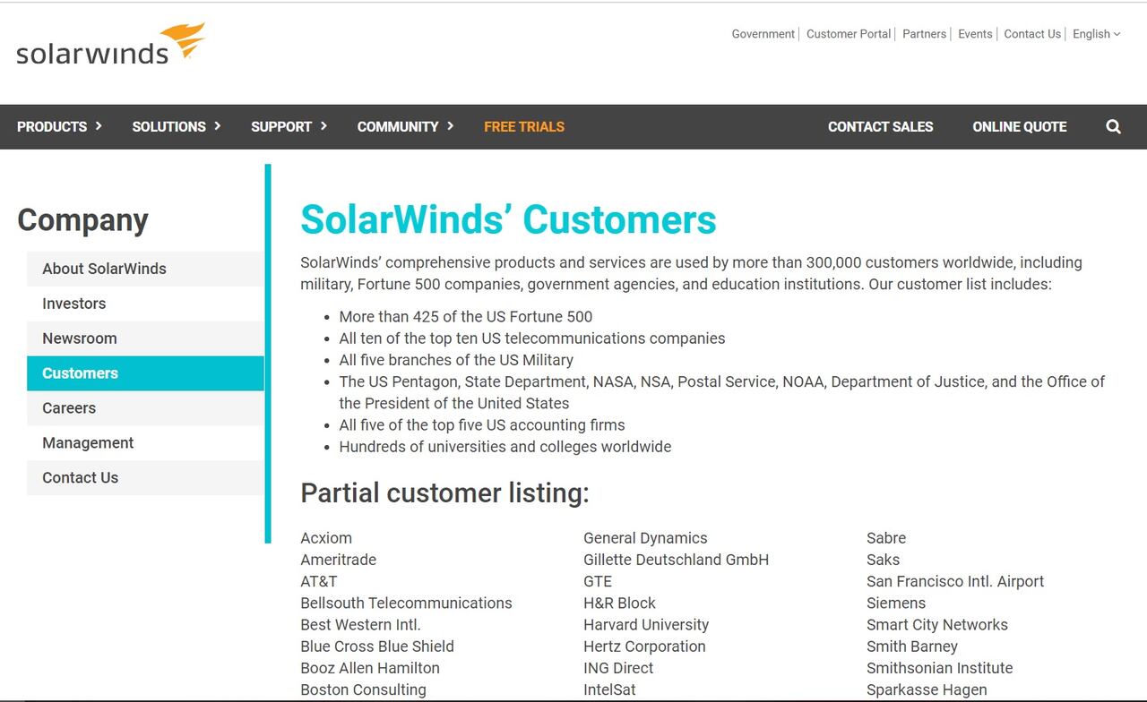Viewport: 1147px width, 702px height.
Task: Expand the Community menu
Action: pos(405,127)
